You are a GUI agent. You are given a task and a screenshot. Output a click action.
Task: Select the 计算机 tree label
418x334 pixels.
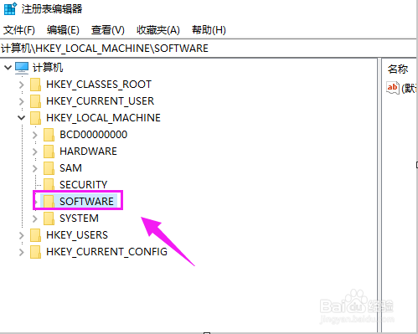tap(48, 68)
